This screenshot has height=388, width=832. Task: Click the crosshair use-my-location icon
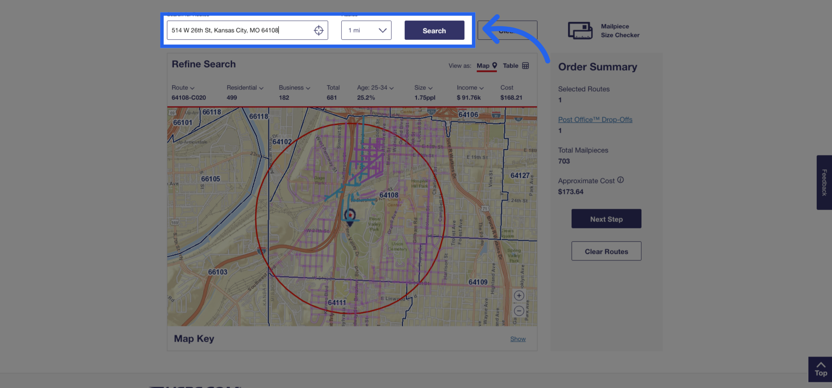319,31
